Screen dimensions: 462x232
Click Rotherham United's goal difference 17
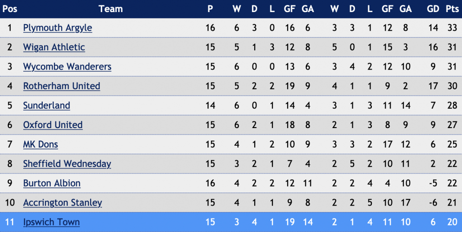pos(433,86)
